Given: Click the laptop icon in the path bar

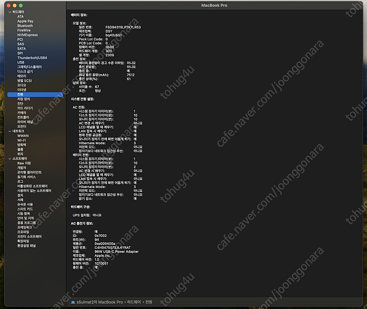Looking at the screenshot, I should coord(73,302).
